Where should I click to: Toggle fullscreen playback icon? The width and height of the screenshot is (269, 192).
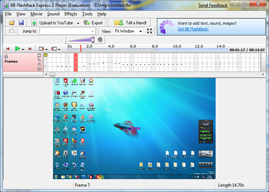tap(149, 31)
